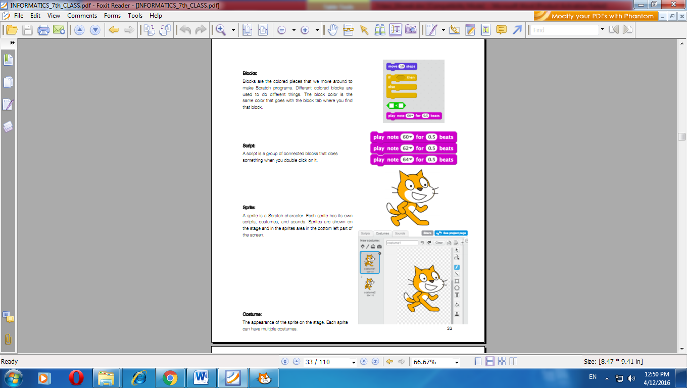Screen dimensions: 687x388
Task: Go to last page button in status bar
Action: (375, 362)
